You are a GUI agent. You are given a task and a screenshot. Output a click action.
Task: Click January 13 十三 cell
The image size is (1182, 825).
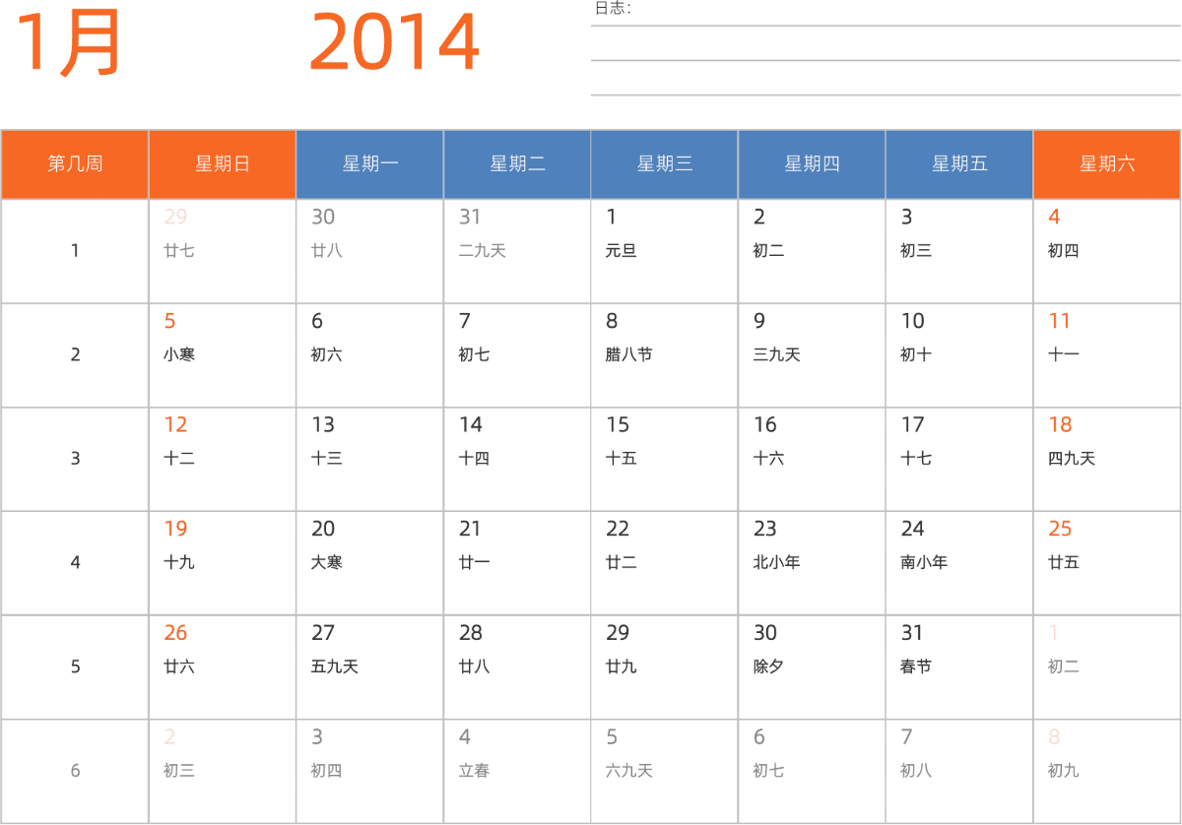369,459
